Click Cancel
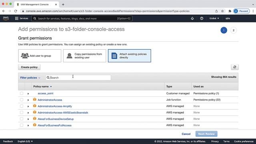 pyautogui.click(x=186, y=134)
